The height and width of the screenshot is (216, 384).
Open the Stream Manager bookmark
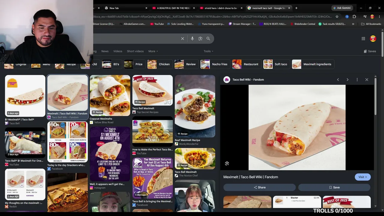click(242, 24)
